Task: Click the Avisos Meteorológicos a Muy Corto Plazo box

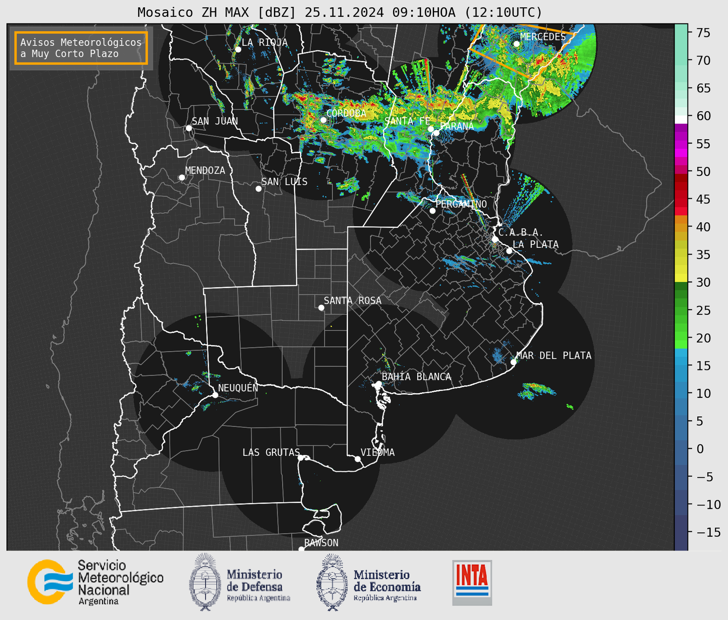Action: (x=81, y=48)
